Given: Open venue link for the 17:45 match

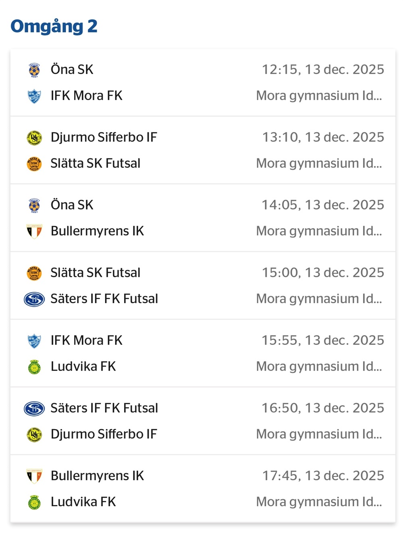Looking at the screenshot, I should (319, 502).
